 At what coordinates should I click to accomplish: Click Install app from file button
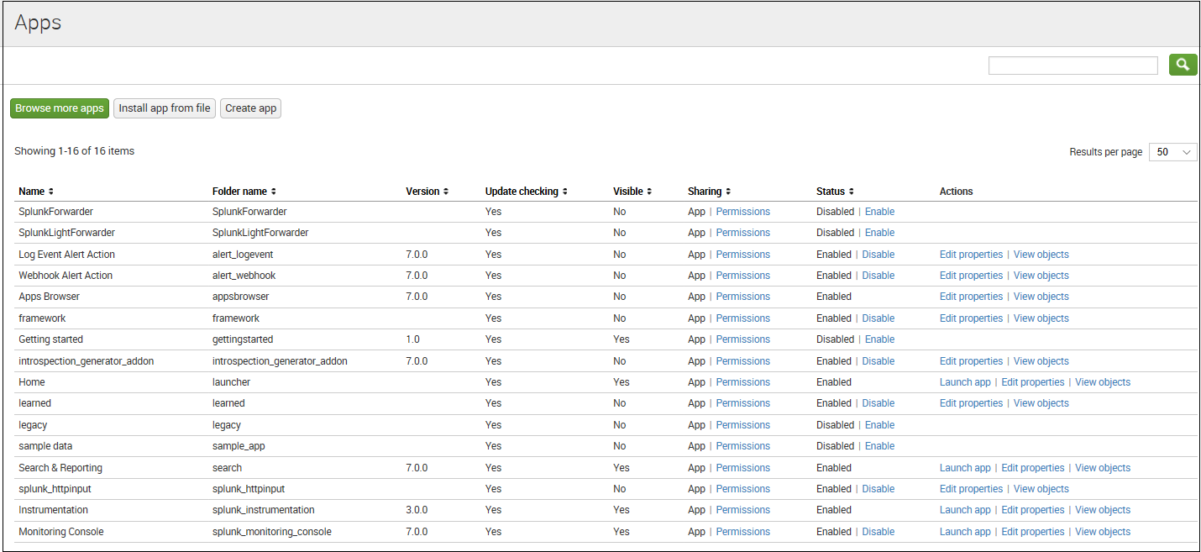click(165, 108)
